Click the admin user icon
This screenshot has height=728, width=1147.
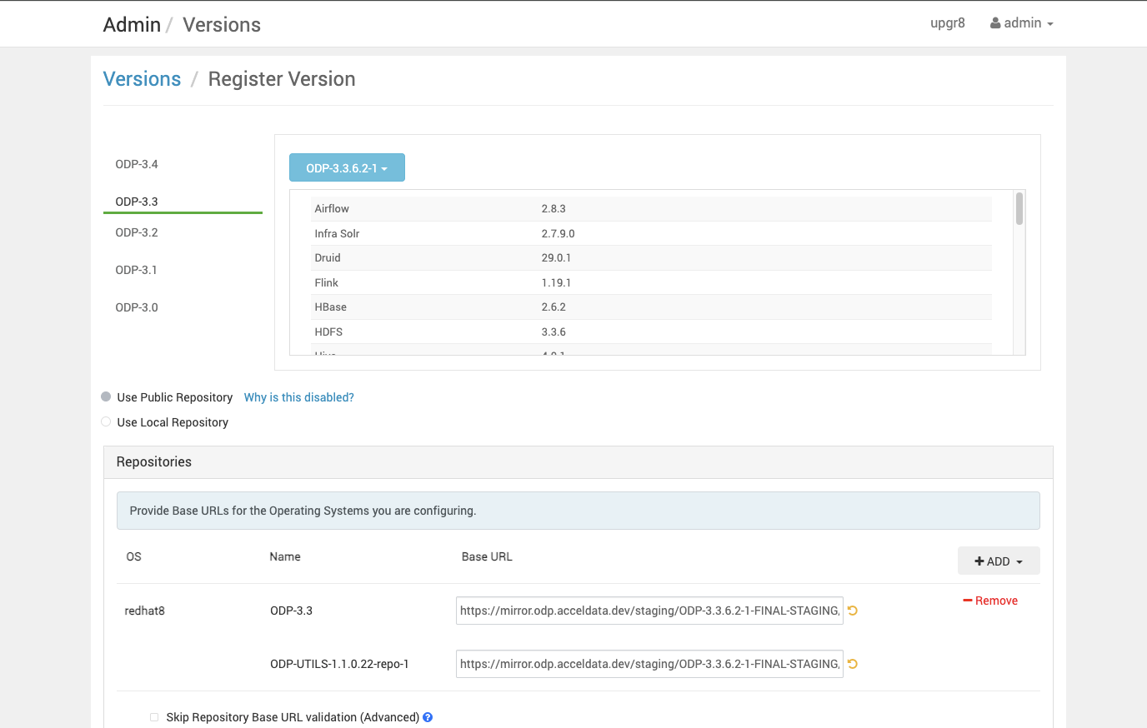pyautogui.click(x=995, y=23)
